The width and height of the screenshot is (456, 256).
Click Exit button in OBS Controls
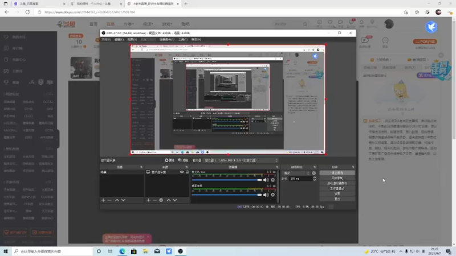click(x=337, y=199)
